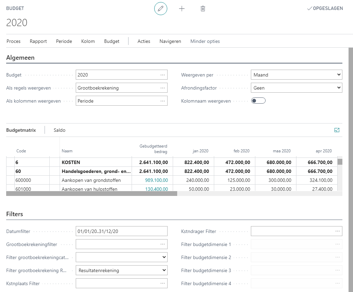Screen dimensions: 353x292
Task: Open the Weergeven per dropdown
Action: tap(296, 75)
